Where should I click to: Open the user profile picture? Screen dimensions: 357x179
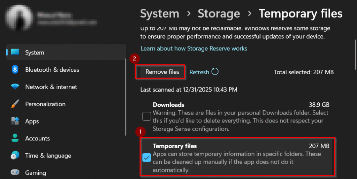pyautogui.click(x=19, y=18)
